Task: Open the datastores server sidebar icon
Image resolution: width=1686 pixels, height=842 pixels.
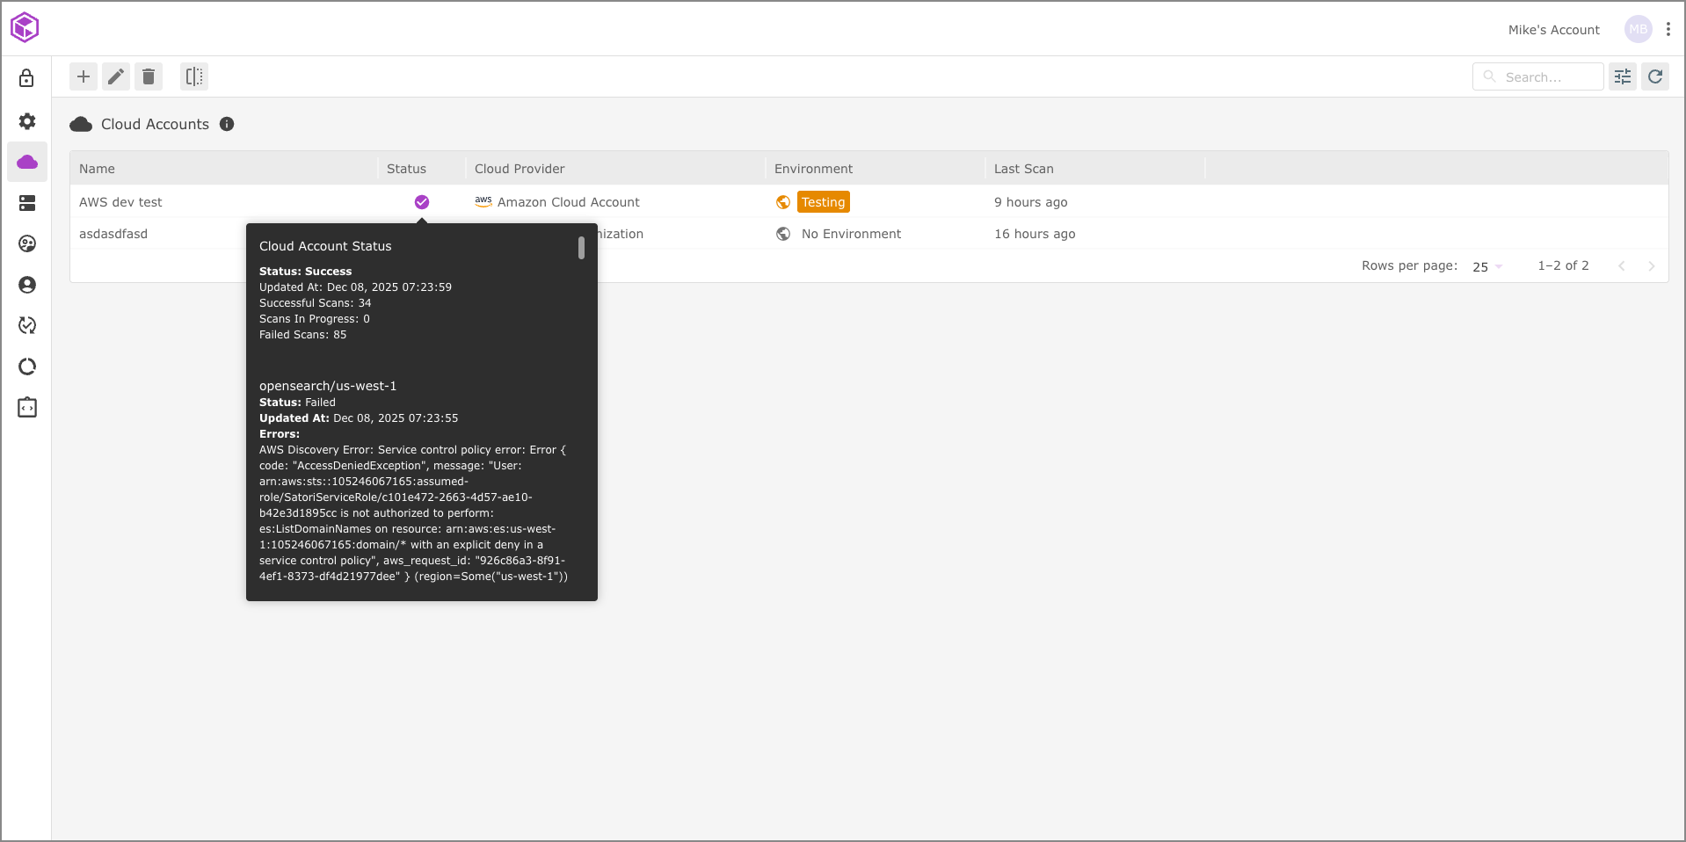Action: tap(27, 203)
